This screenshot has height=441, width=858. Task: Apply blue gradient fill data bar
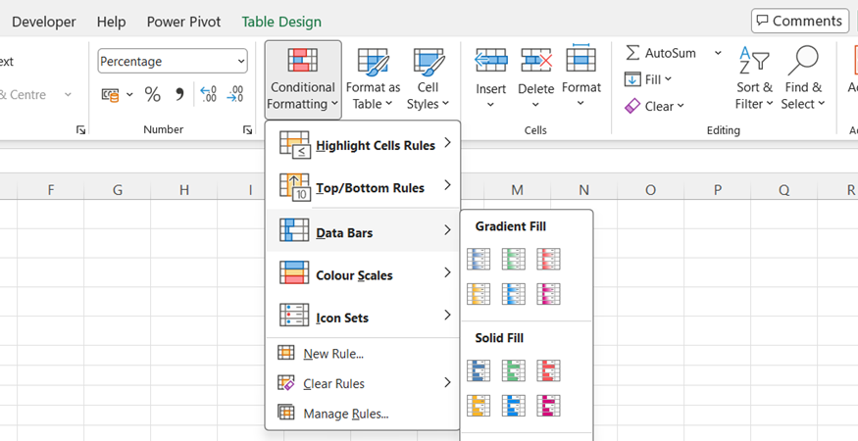tap(479, 259)
